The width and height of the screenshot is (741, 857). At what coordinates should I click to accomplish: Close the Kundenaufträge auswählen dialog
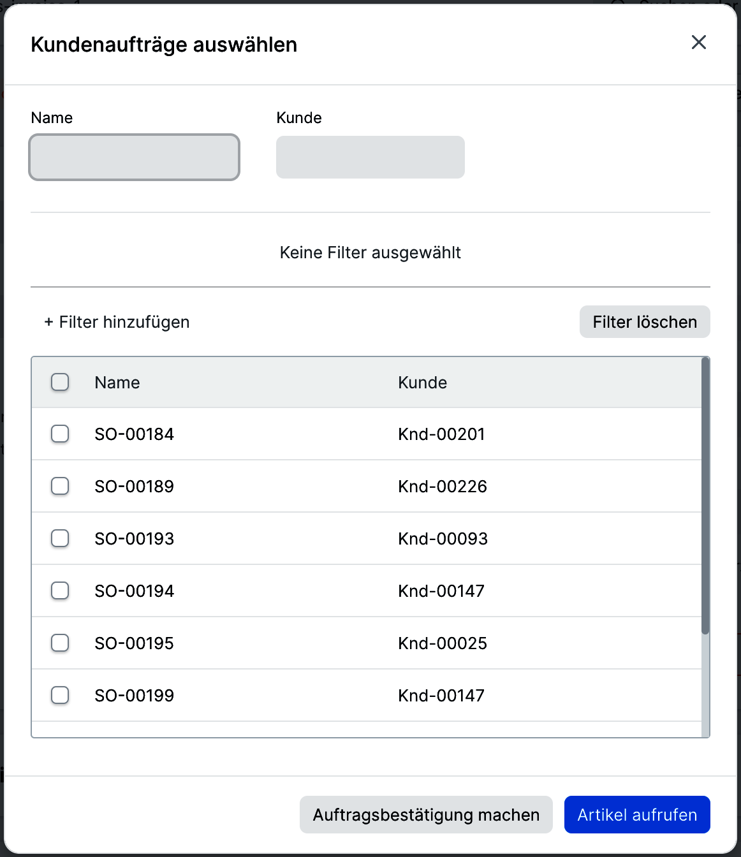[x=699, y=43]
